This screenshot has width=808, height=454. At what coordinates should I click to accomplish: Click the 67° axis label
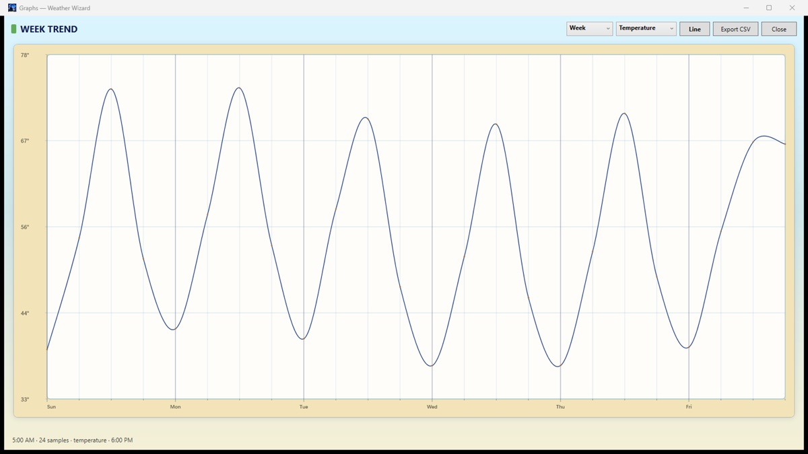click(x=25, y=141)
